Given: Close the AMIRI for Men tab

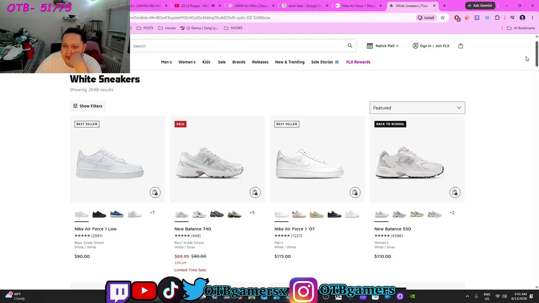Looking at the screenshot, I should 274,6.
